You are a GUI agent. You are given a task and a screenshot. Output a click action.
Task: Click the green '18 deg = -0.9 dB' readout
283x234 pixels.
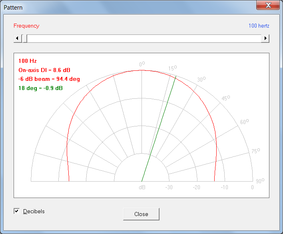(40, 88)
